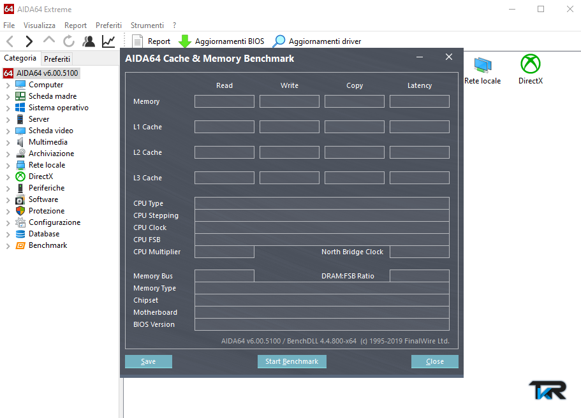
Task: Click Aggiornamenti driver toolbar label
Action: pyautogui.click(x=325, y=41)
